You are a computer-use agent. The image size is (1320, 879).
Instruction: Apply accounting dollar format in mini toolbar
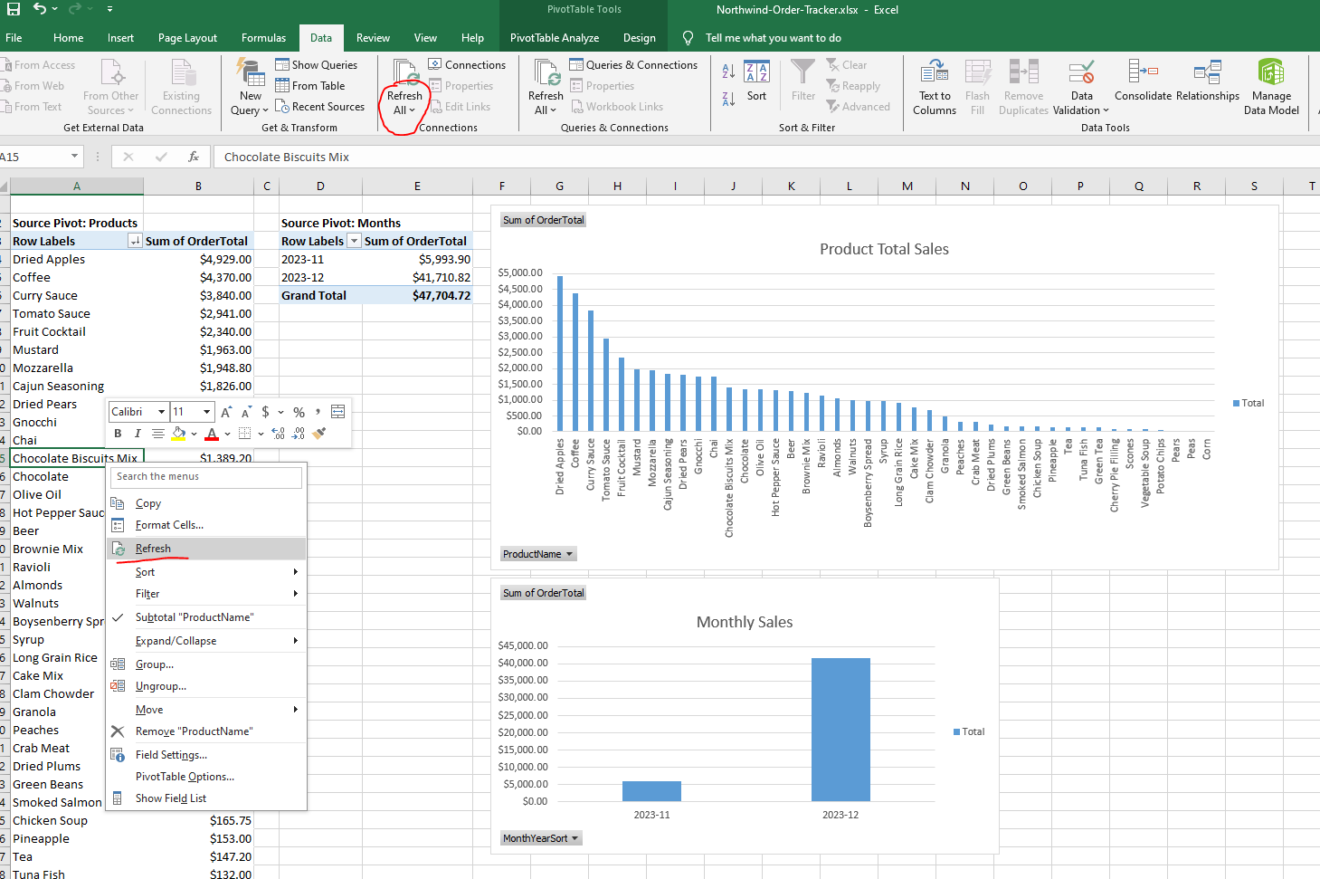pyautogui.click(x=265, y=412)
